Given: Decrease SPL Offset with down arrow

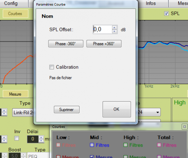Looking at the screenshot, I should (x=114, y=31).
